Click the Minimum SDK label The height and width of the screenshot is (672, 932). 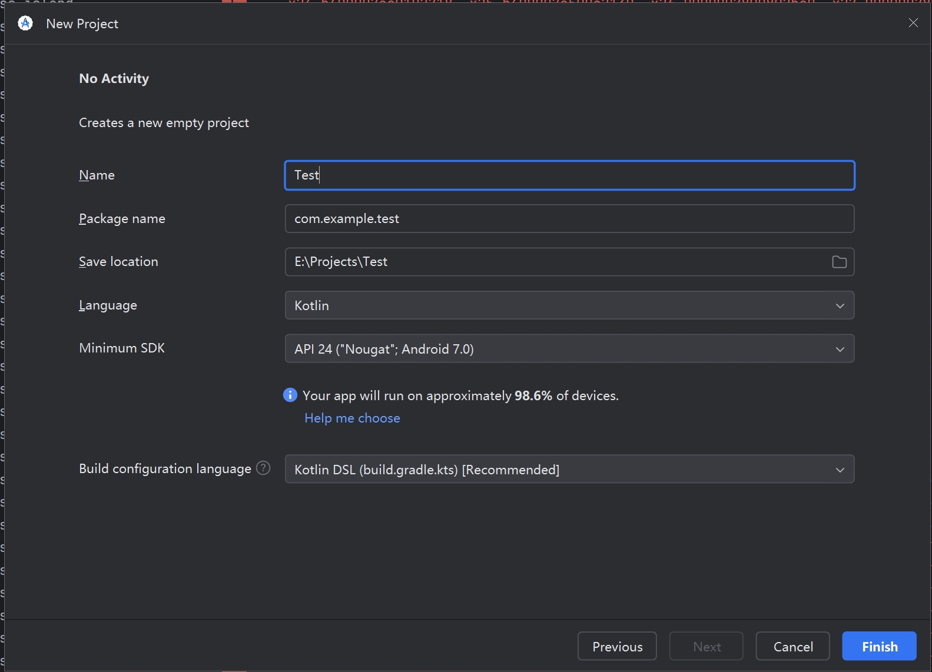point(122,348)
